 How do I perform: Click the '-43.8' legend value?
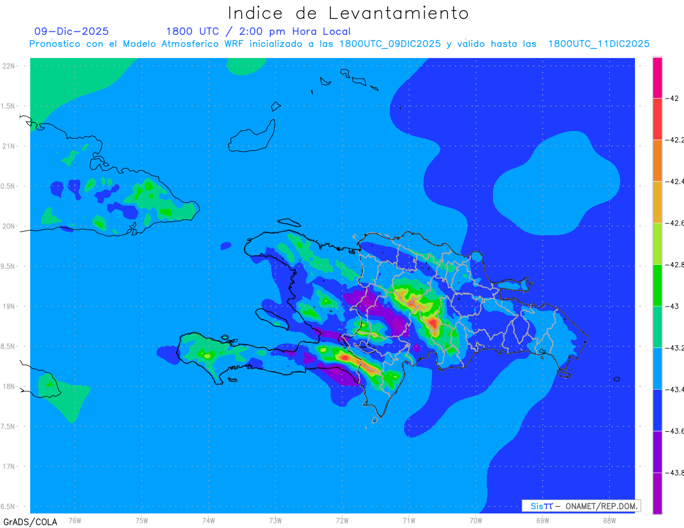click(675, 472)
